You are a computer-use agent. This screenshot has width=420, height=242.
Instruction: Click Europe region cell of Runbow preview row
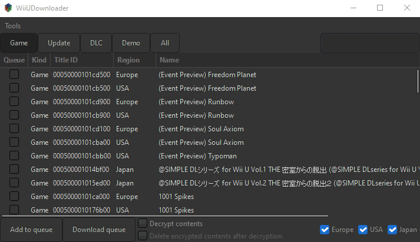coord(127,102)
